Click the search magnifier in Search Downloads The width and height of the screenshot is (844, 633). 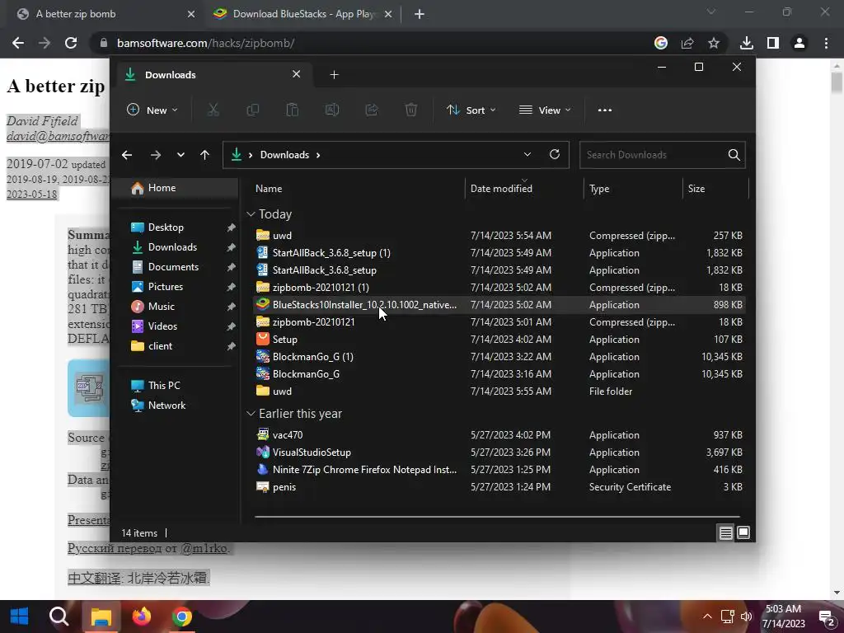[734, 155]
